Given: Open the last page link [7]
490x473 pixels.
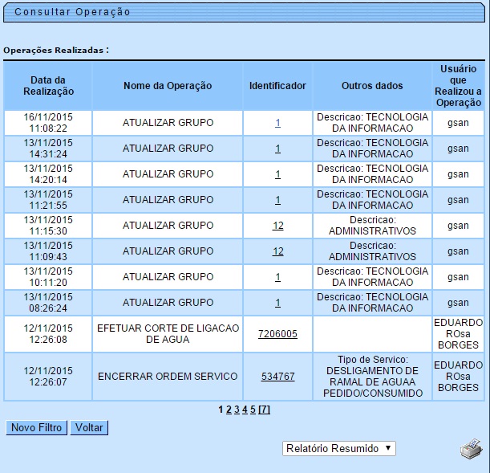Looking at the screenshot, I should pyautogui.click(x=264, y=410).
